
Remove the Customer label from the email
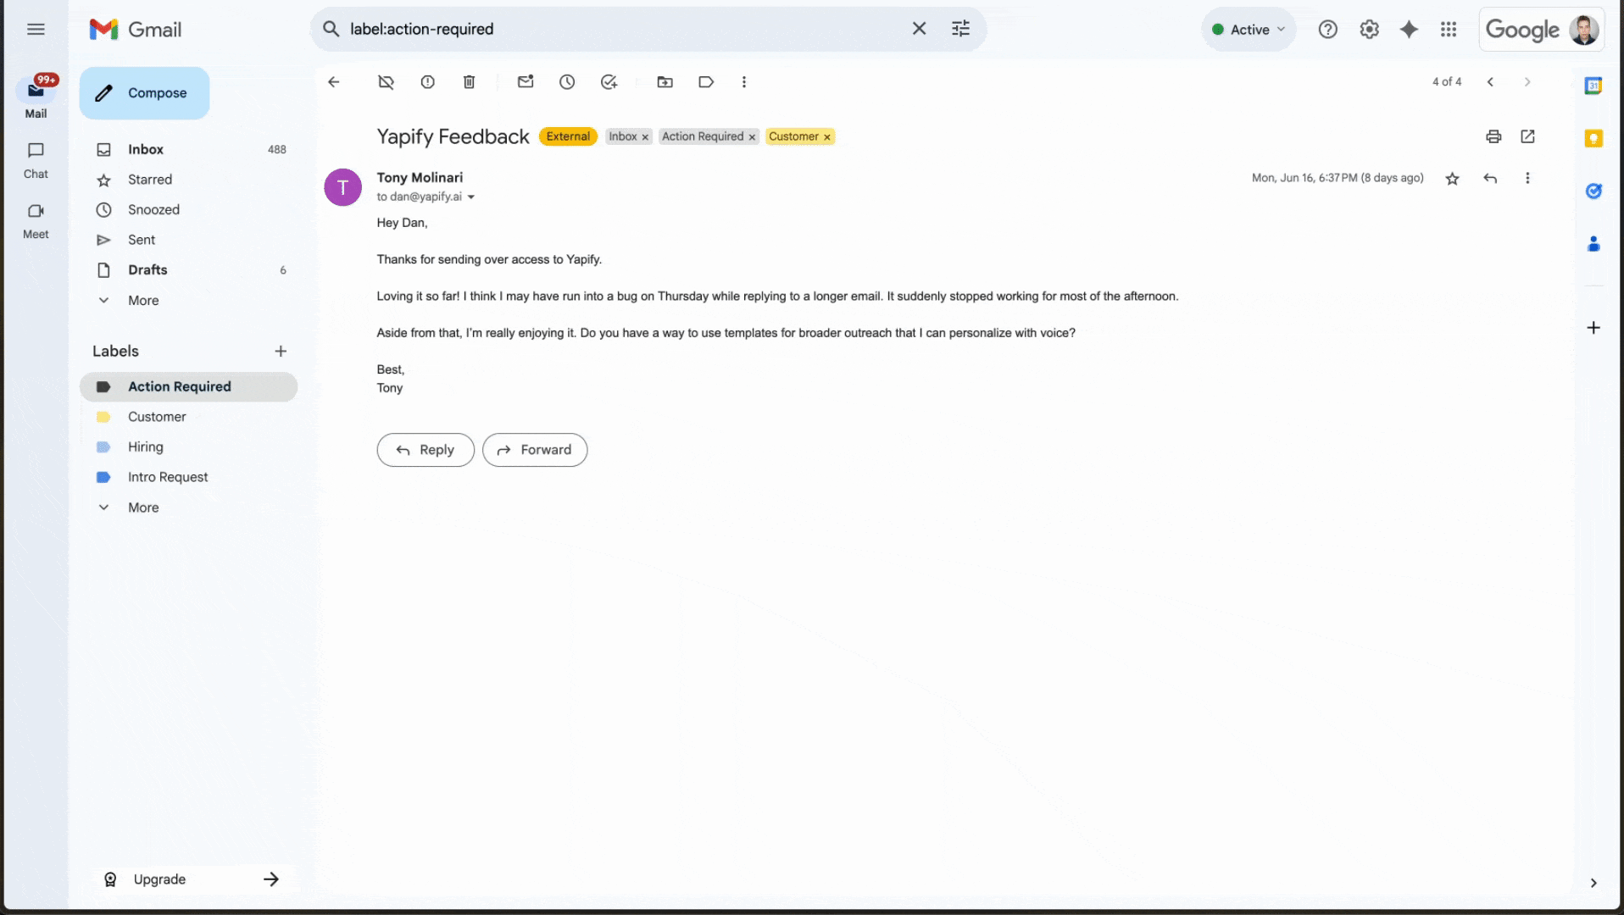[x=826, y=136]
